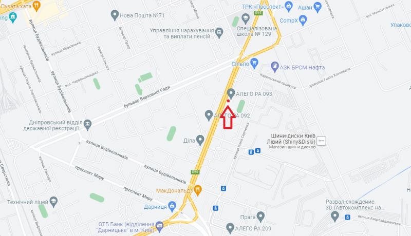Select the CompX store marker
411x236 pixels.
(303, 21)
